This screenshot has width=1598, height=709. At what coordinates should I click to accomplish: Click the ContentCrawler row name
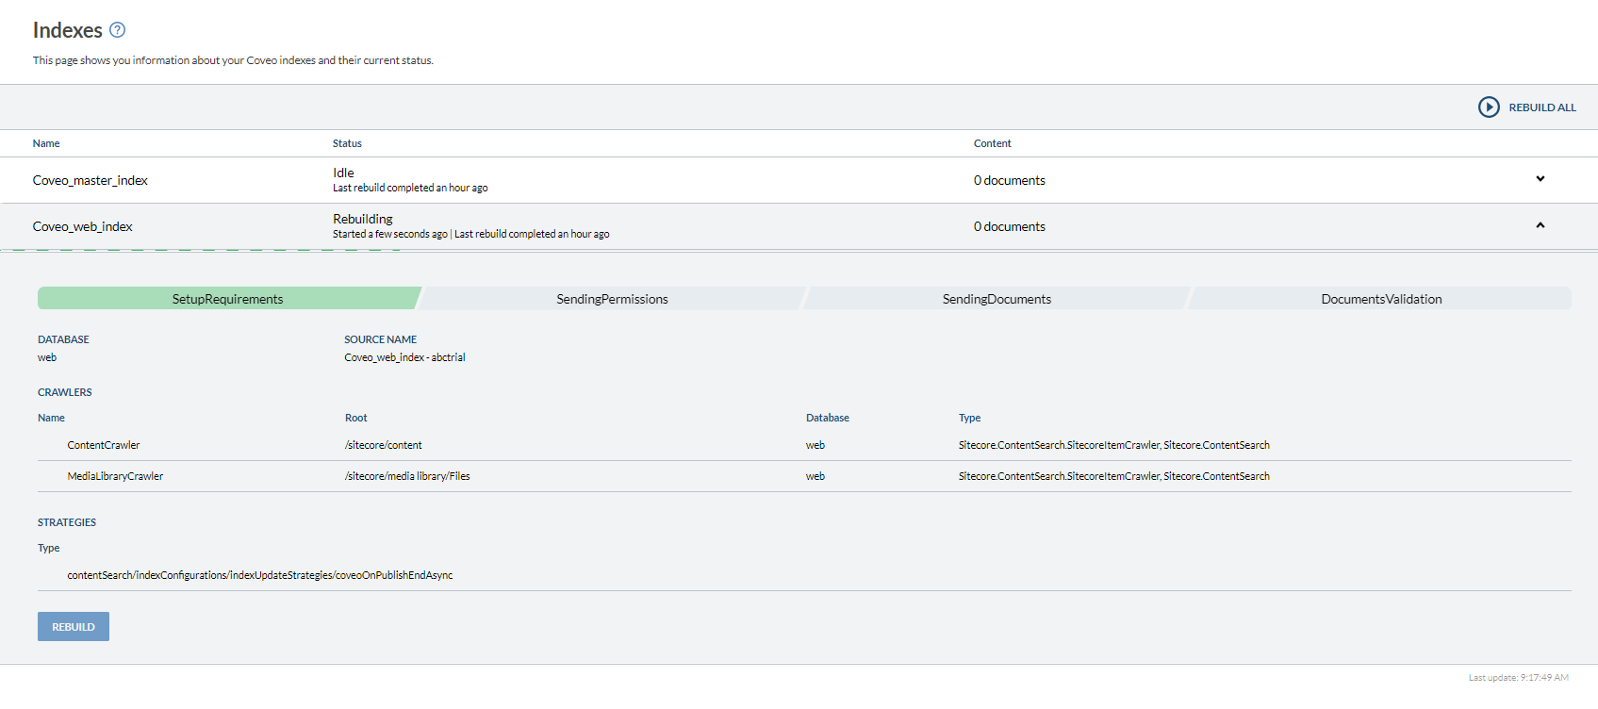[x=104, y=445]
